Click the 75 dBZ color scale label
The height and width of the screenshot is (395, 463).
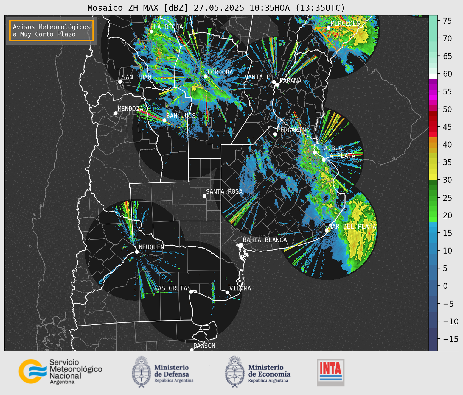pyautogui.click(x=447, y=21)
